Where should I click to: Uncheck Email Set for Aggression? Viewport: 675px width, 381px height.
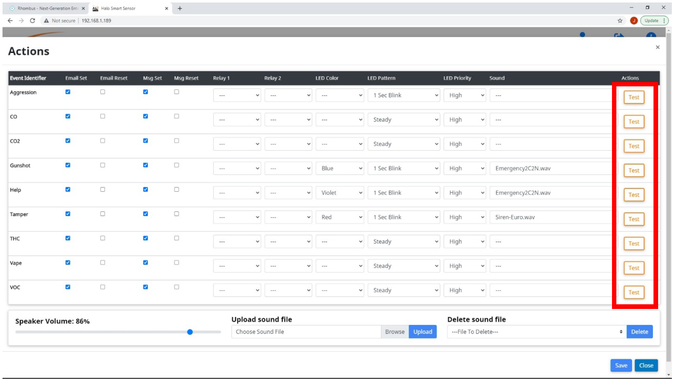(68, 92)
